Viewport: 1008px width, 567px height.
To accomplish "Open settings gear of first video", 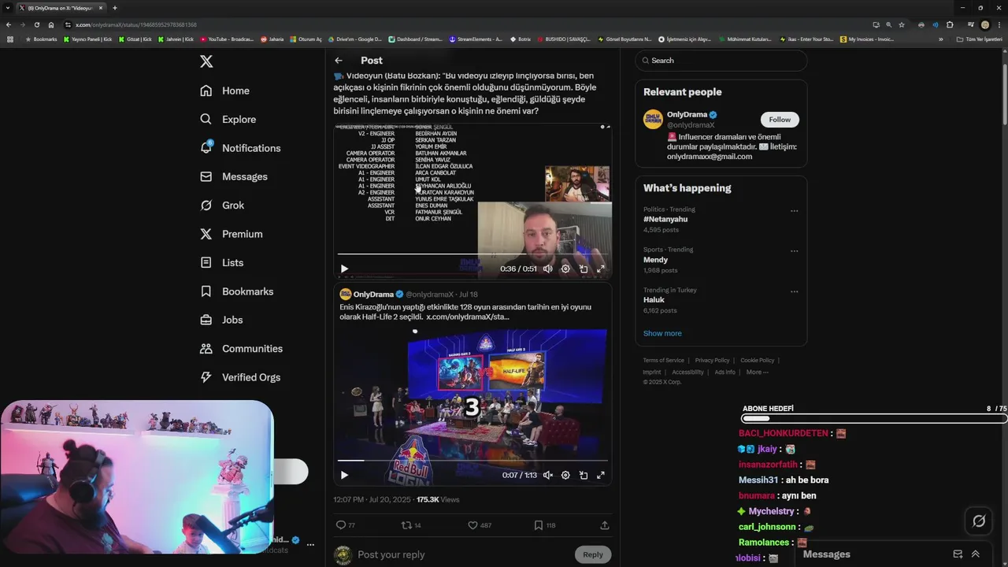I will coord(565,269).
